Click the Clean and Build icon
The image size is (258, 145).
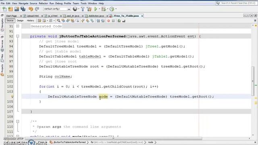(x=89, y=9)
